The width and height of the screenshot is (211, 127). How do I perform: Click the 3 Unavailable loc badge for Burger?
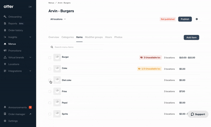(151, 57)
